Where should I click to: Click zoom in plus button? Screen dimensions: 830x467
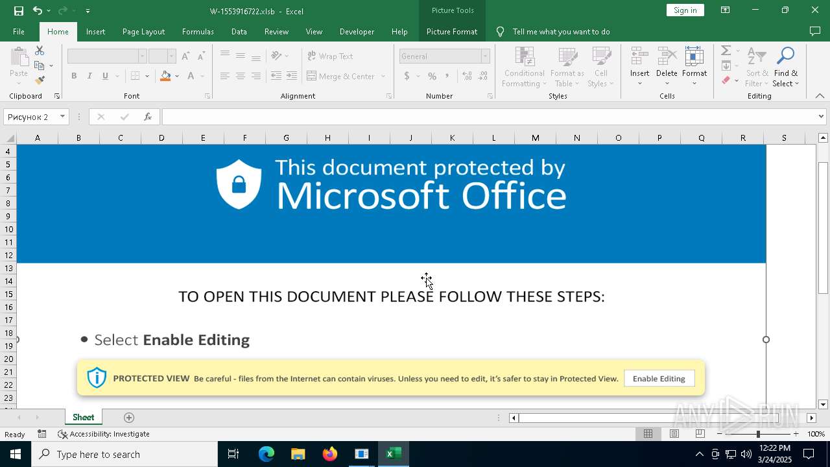(x=796, y=434)
